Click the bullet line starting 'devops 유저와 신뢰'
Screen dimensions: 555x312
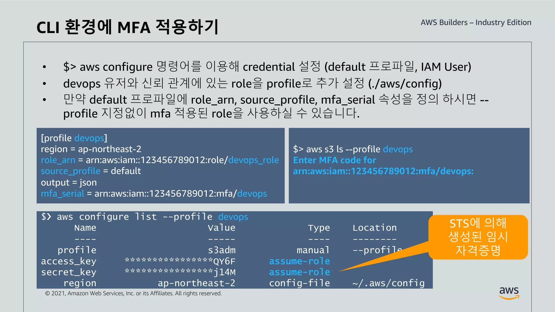click(252, 83)
